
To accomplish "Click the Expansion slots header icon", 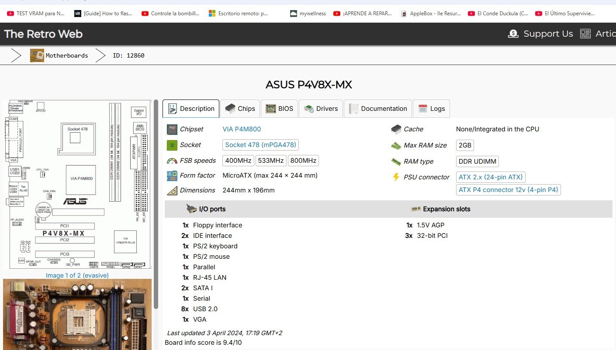I will (x=416, y=209).
